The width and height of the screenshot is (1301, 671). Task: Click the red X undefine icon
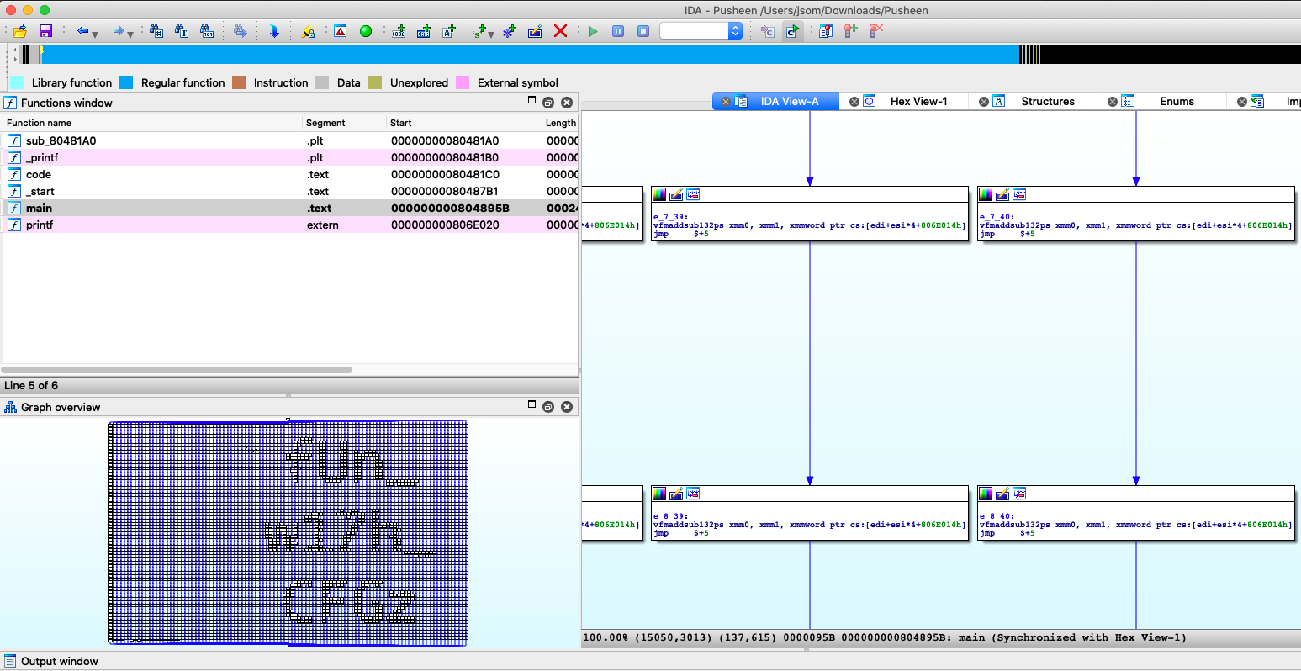coord(560,31)
